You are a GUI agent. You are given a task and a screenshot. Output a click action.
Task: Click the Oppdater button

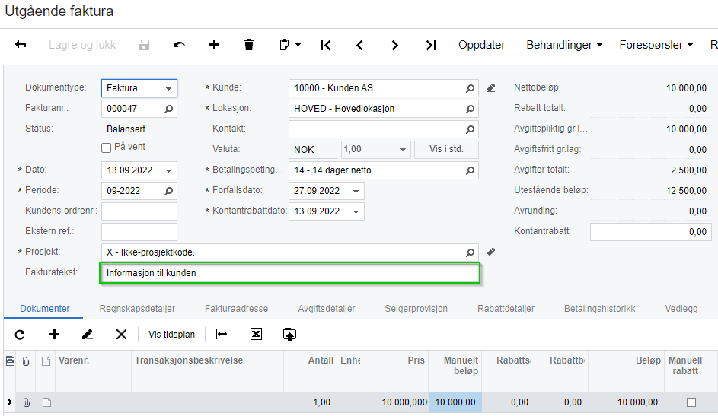tap(481, 45)
